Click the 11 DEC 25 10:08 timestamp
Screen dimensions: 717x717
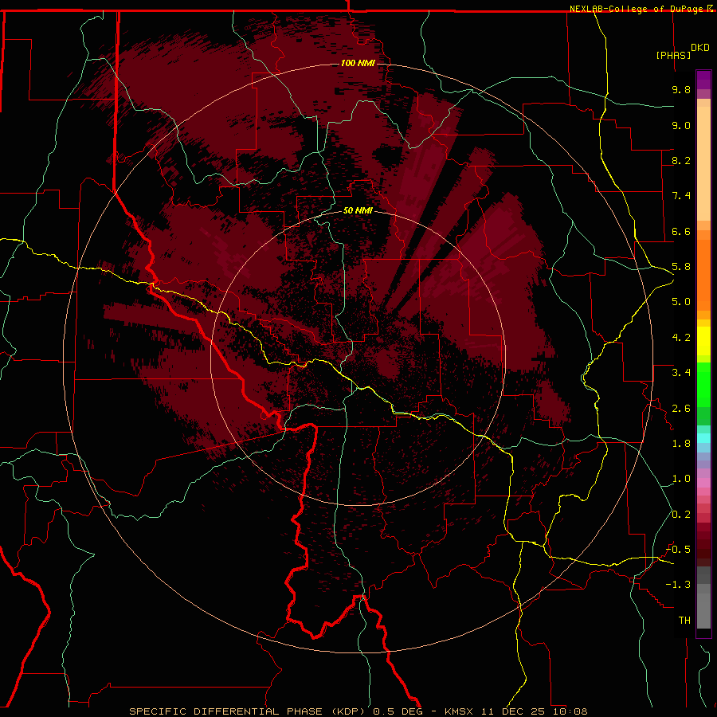pos(534,711)
